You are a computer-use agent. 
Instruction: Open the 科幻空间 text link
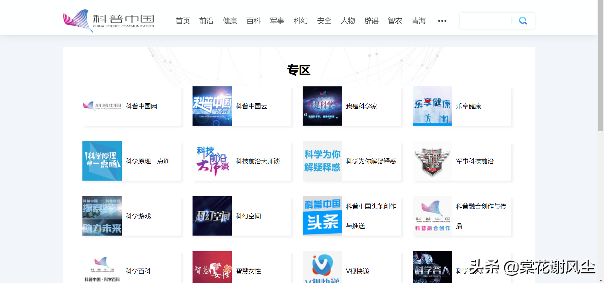coord(248,216)
